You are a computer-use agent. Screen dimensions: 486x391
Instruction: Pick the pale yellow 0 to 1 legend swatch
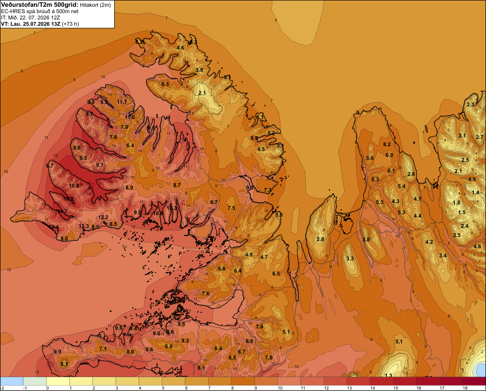point(58,381)
